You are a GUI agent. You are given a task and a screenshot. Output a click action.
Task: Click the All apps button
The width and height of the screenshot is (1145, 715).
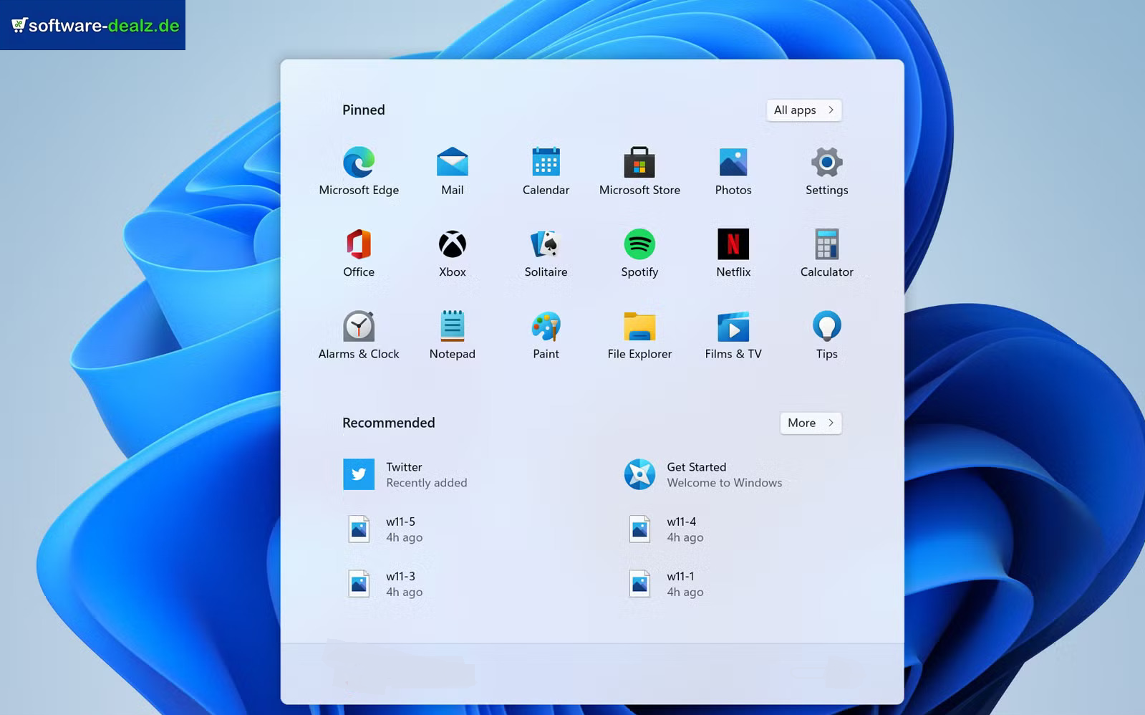click(x=804, y=110)
